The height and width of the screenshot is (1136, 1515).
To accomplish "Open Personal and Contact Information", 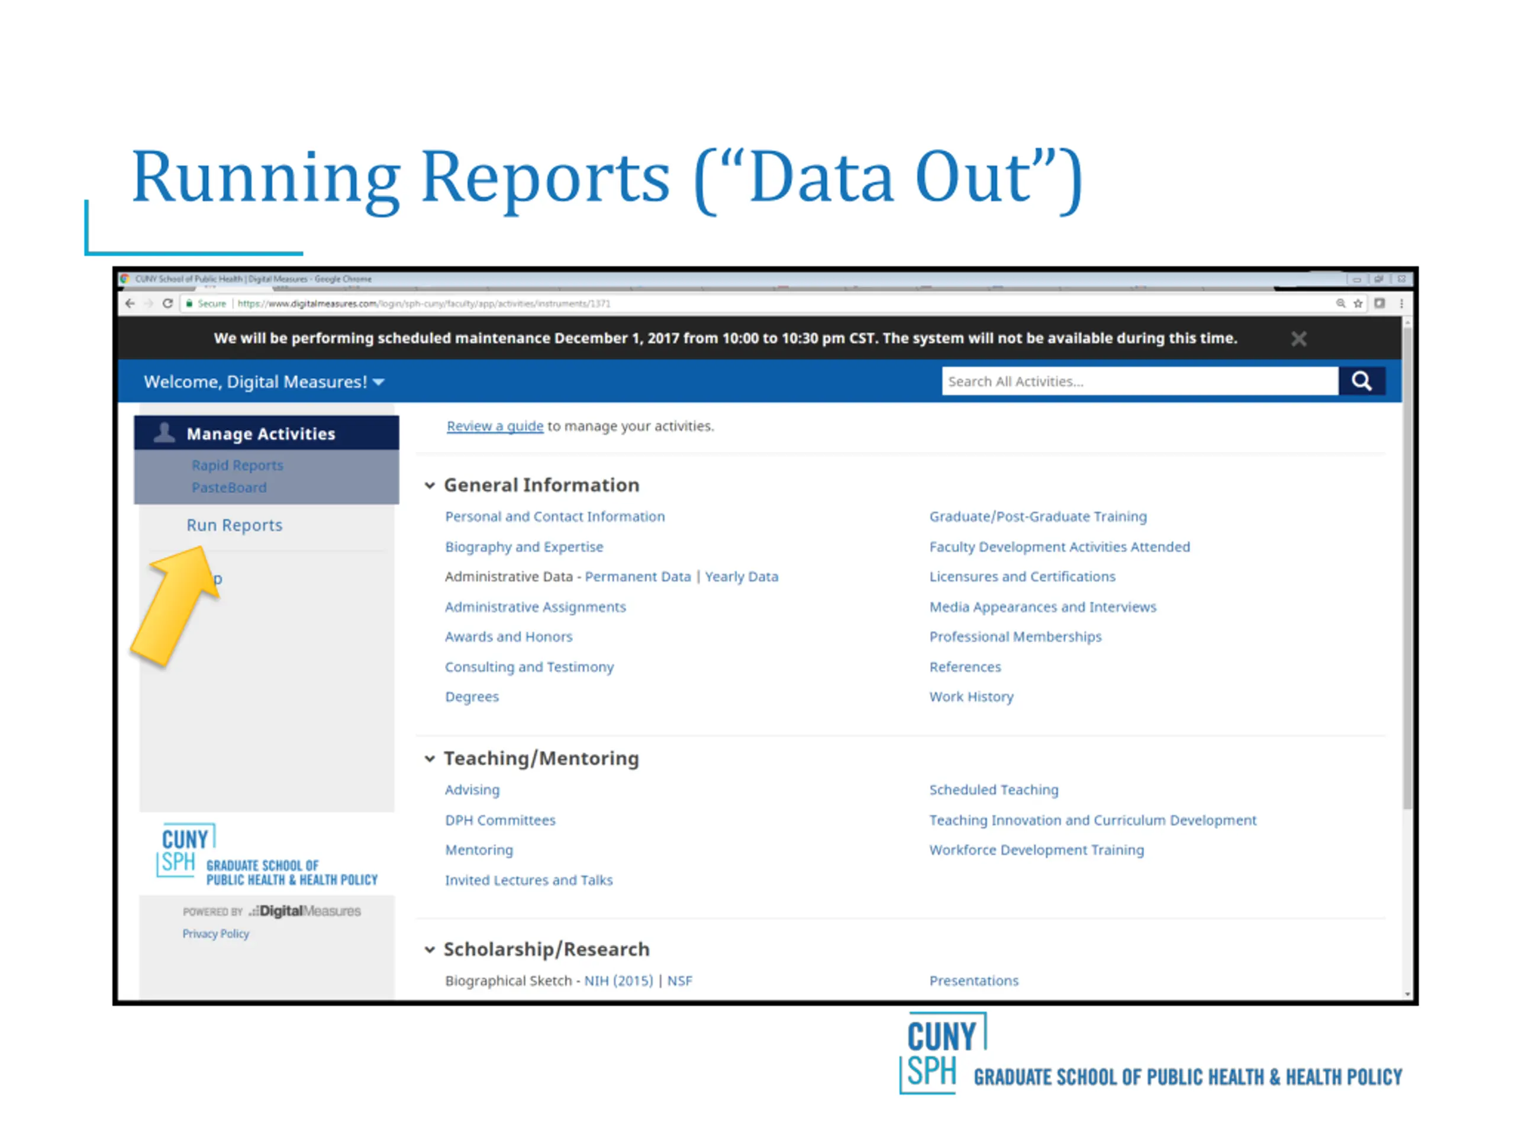I will (x=555, y=517).
